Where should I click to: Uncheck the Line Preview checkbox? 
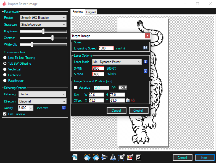point(5,114)
